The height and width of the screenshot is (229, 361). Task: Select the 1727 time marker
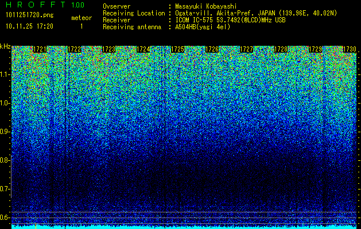246,49
